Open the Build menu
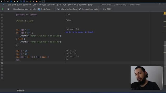The height and width of the screenshot is (93, 166). (x=59, y=5)
